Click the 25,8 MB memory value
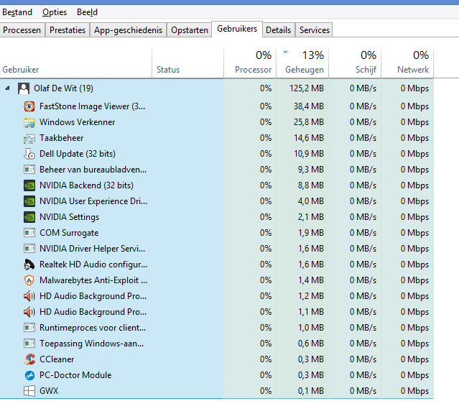This screenshot has height=414, width=459. pos(309,122)
